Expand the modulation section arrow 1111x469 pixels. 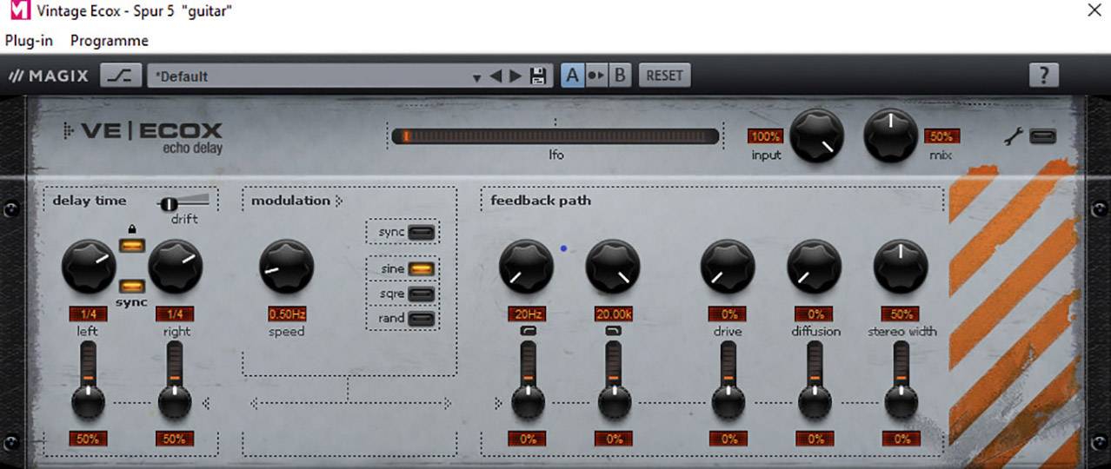339,201
